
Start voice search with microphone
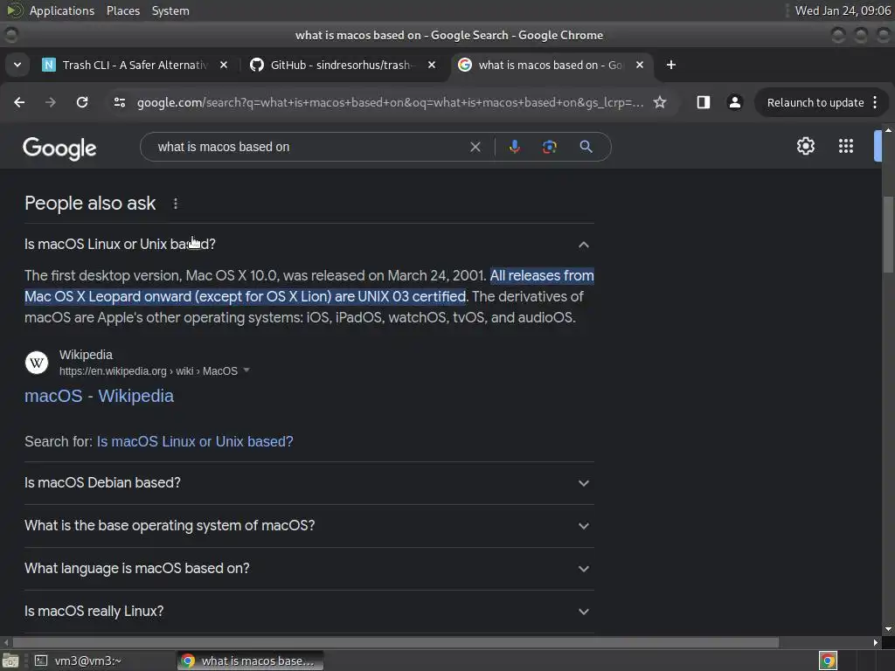514,147
